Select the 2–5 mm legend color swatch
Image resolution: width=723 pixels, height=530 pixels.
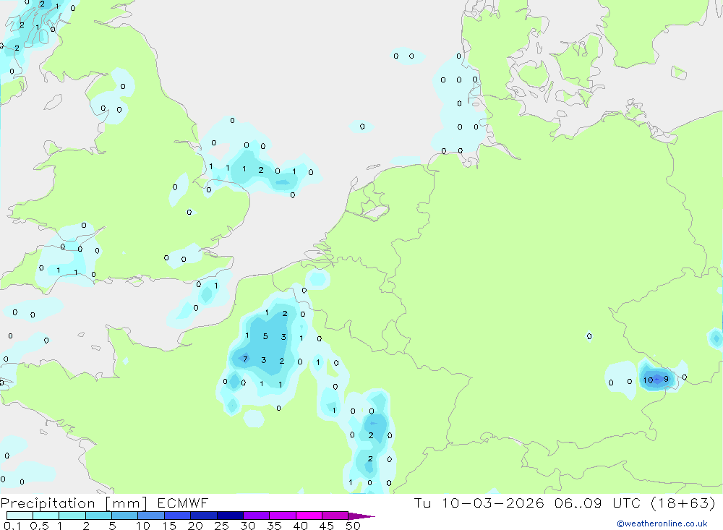coord(98,516)
